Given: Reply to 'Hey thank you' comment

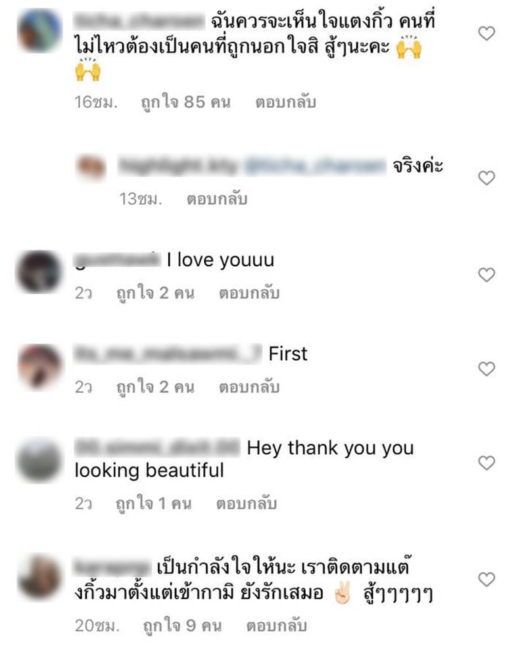Looking at the screenshot, I should pos(246,503).
